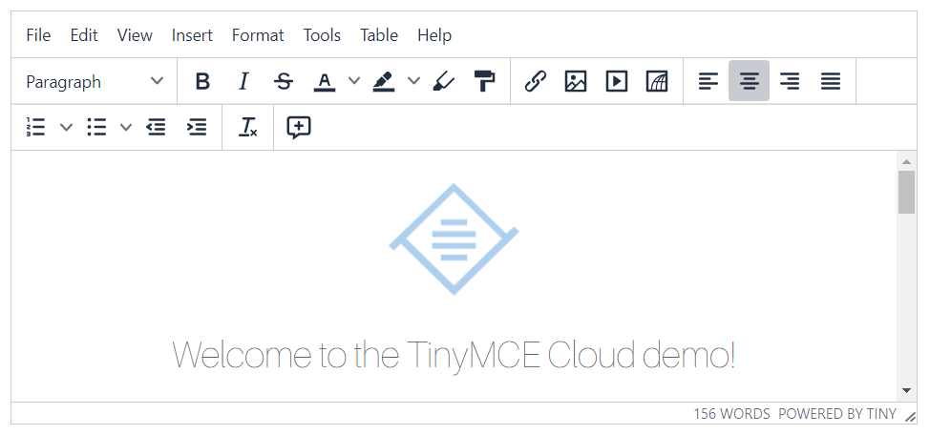Insert a numbered list

[x=36, y=128]
